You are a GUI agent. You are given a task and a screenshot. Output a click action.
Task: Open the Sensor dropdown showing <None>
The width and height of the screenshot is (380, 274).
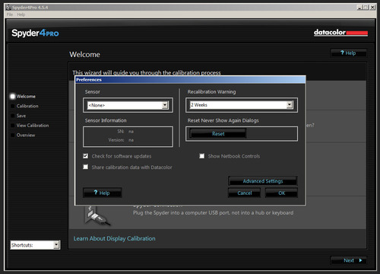tap(128, 105)
